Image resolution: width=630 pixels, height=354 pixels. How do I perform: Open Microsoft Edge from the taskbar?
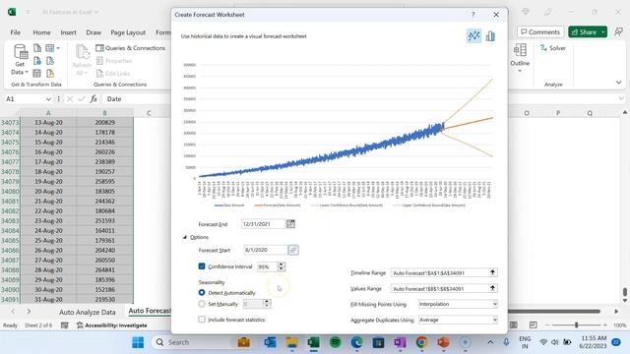356,342
